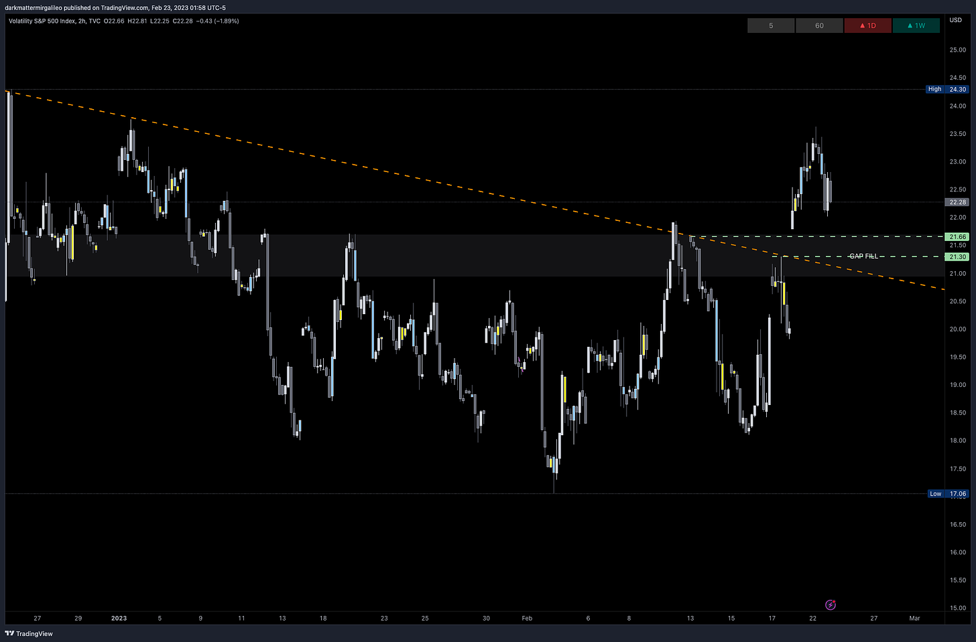Click the 2023 year label on the time axis
This screenshot has height=642, width=976.
click(x=119, y=618)
